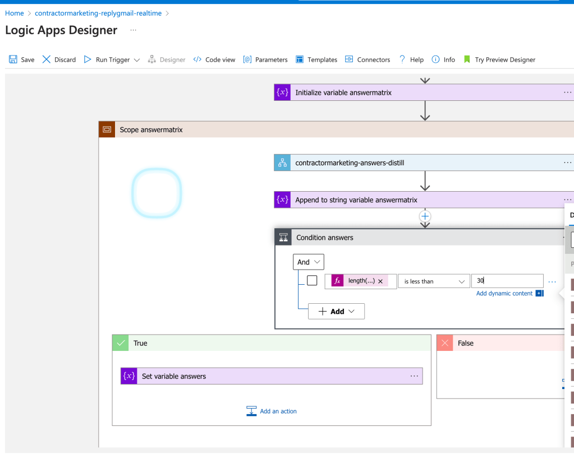Click Try Preview Designer bookmark icon
The image size is (574, 454).
[x=467, y=59]
